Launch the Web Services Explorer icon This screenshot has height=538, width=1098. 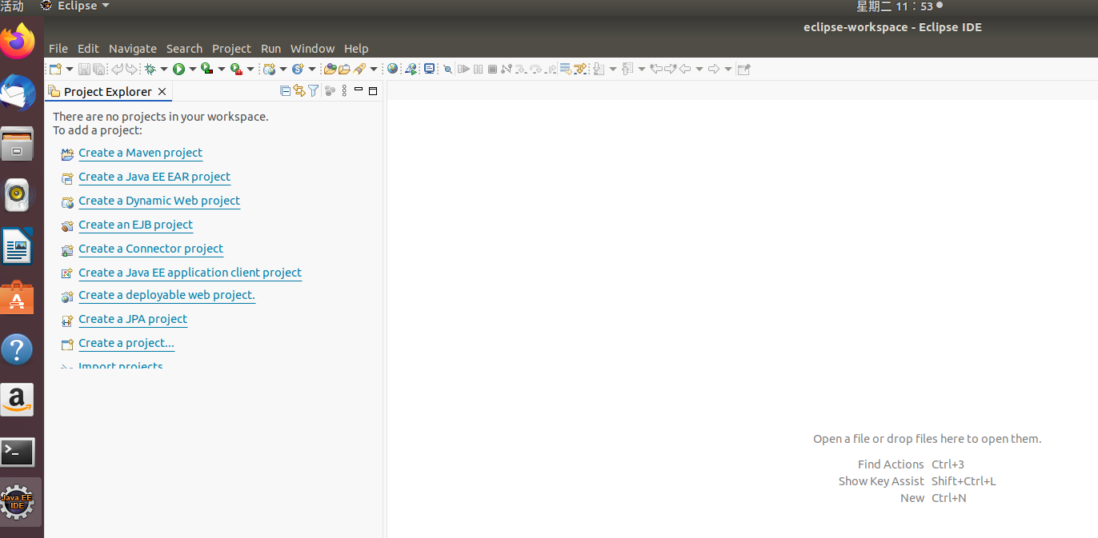pyautogui.click(x=411, y=69)
